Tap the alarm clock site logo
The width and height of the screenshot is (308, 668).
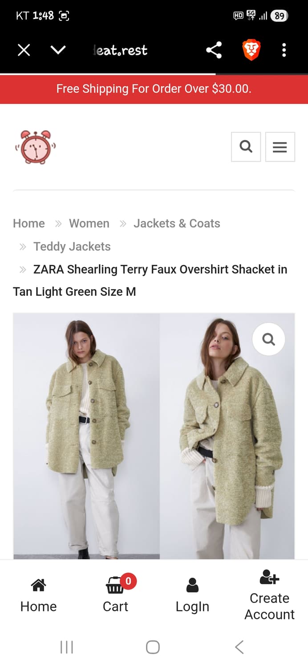(x=36, y=147)
